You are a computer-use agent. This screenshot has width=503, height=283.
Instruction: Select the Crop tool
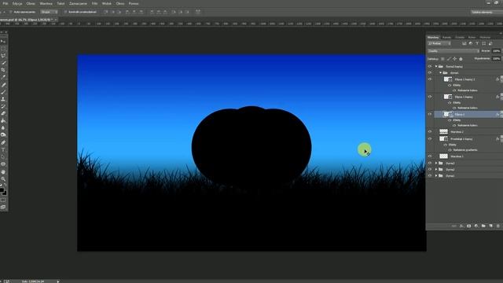pos(3,70)
